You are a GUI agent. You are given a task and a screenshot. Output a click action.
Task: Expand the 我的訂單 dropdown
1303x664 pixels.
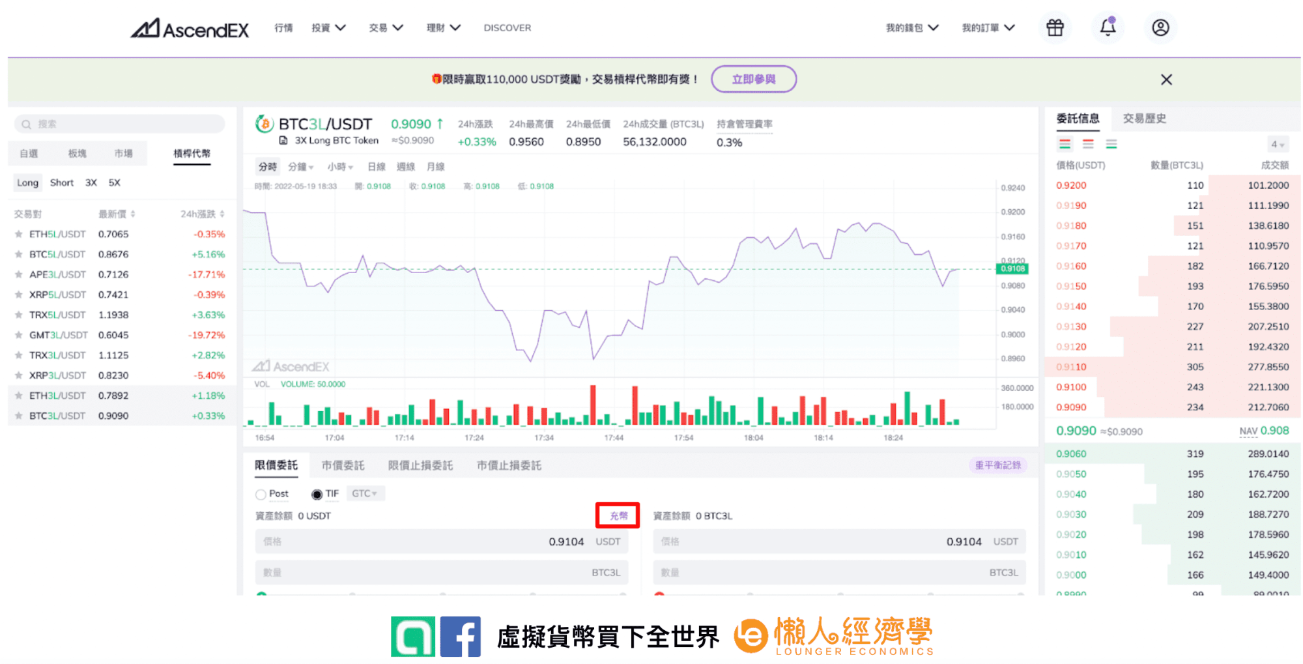click(x=988, y=28)
